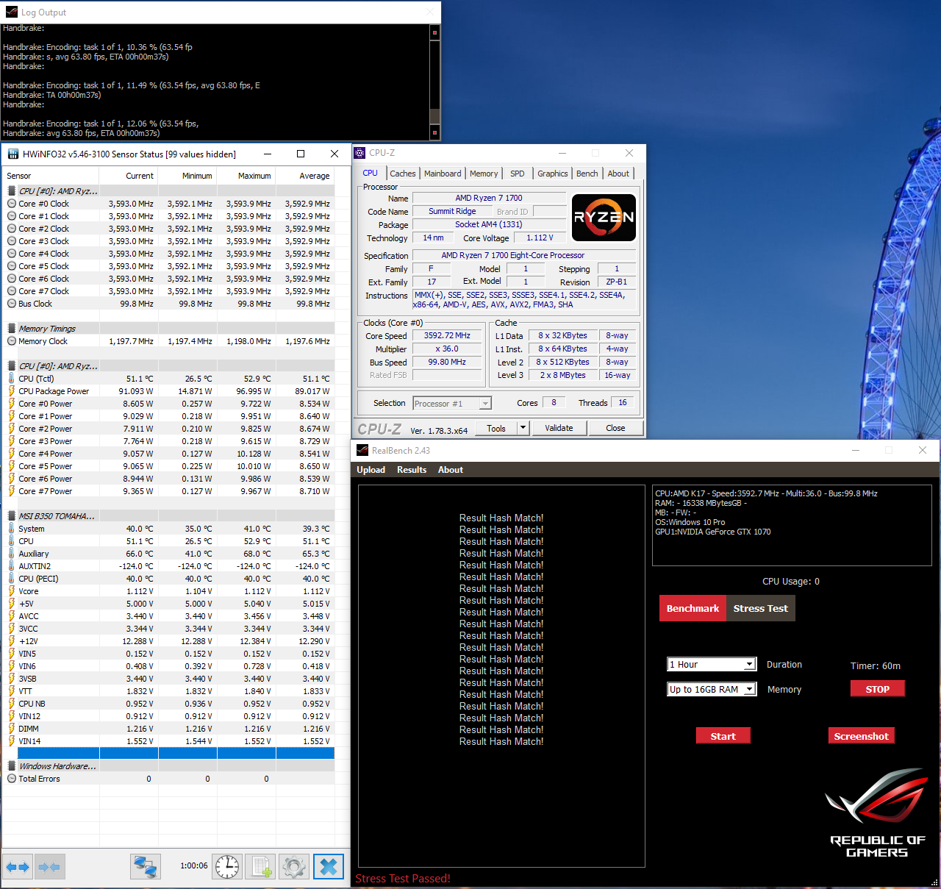Click the CPU-Z Tools button
This screenshot has height=889, width=941.
coord(496,428)
